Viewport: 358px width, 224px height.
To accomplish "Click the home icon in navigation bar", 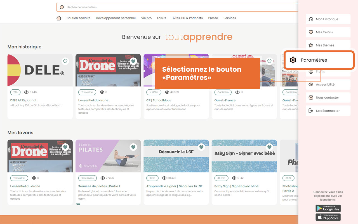I will pos(59,18).
